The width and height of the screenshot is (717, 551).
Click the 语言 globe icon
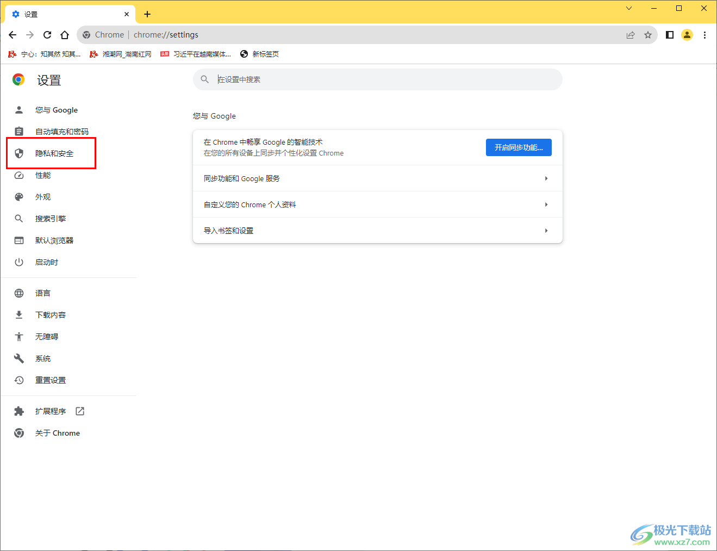tap(19, 293)
